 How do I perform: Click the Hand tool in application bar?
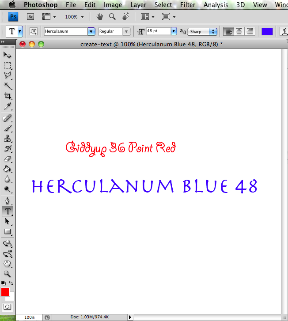(100, 17)
